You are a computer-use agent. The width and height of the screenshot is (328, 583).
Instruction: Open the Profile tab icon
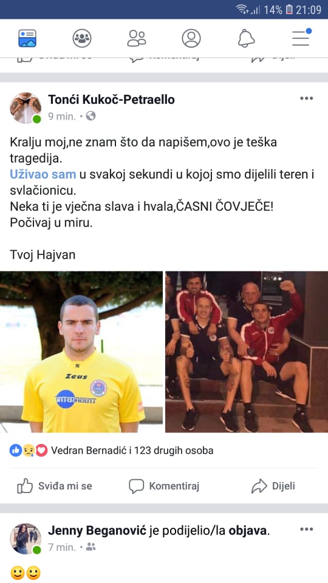click(x=191, y=38)
